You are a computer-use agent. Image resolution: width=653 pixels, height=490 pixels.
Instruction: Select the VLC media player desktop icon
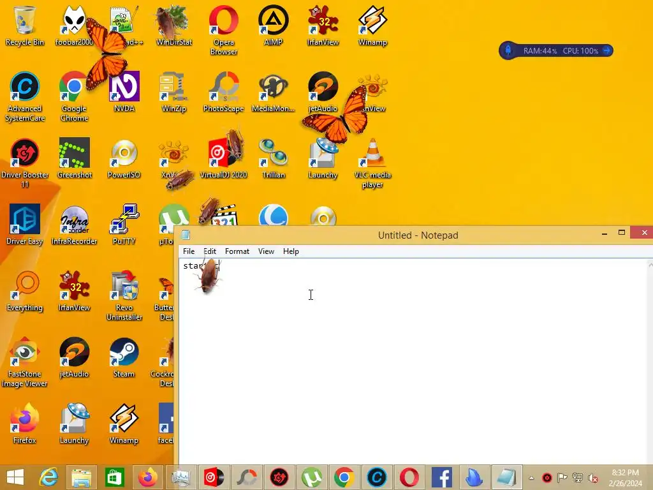click(372, 163)
